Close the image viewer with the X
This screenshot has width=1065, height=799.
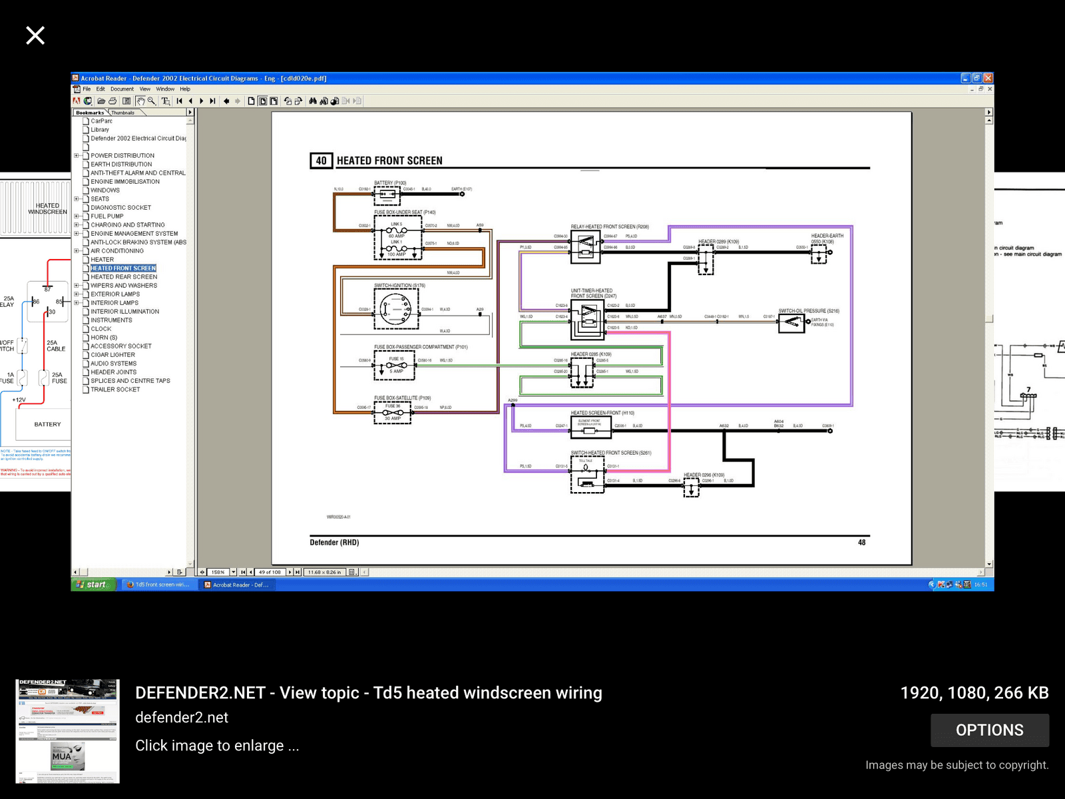pos(35,35)
